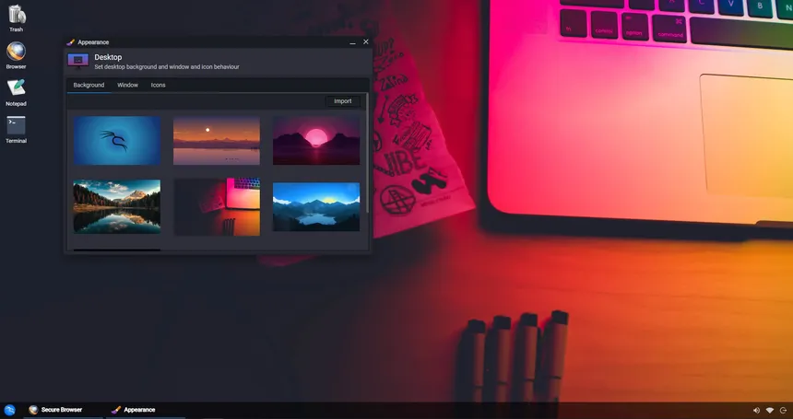This screenshot has width=793, height=419.
Task: Click the power/logout tray icon
Action: 784,411
